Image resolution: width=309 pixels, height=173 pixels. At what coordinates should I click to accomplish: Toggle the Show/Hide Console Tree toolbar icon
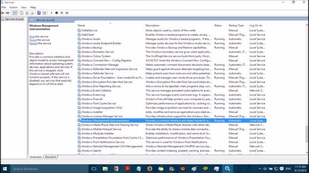pos(15,13)
